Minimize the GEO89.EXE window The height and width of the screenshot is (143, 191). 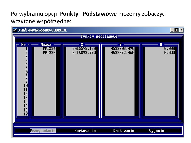point(172,30)
